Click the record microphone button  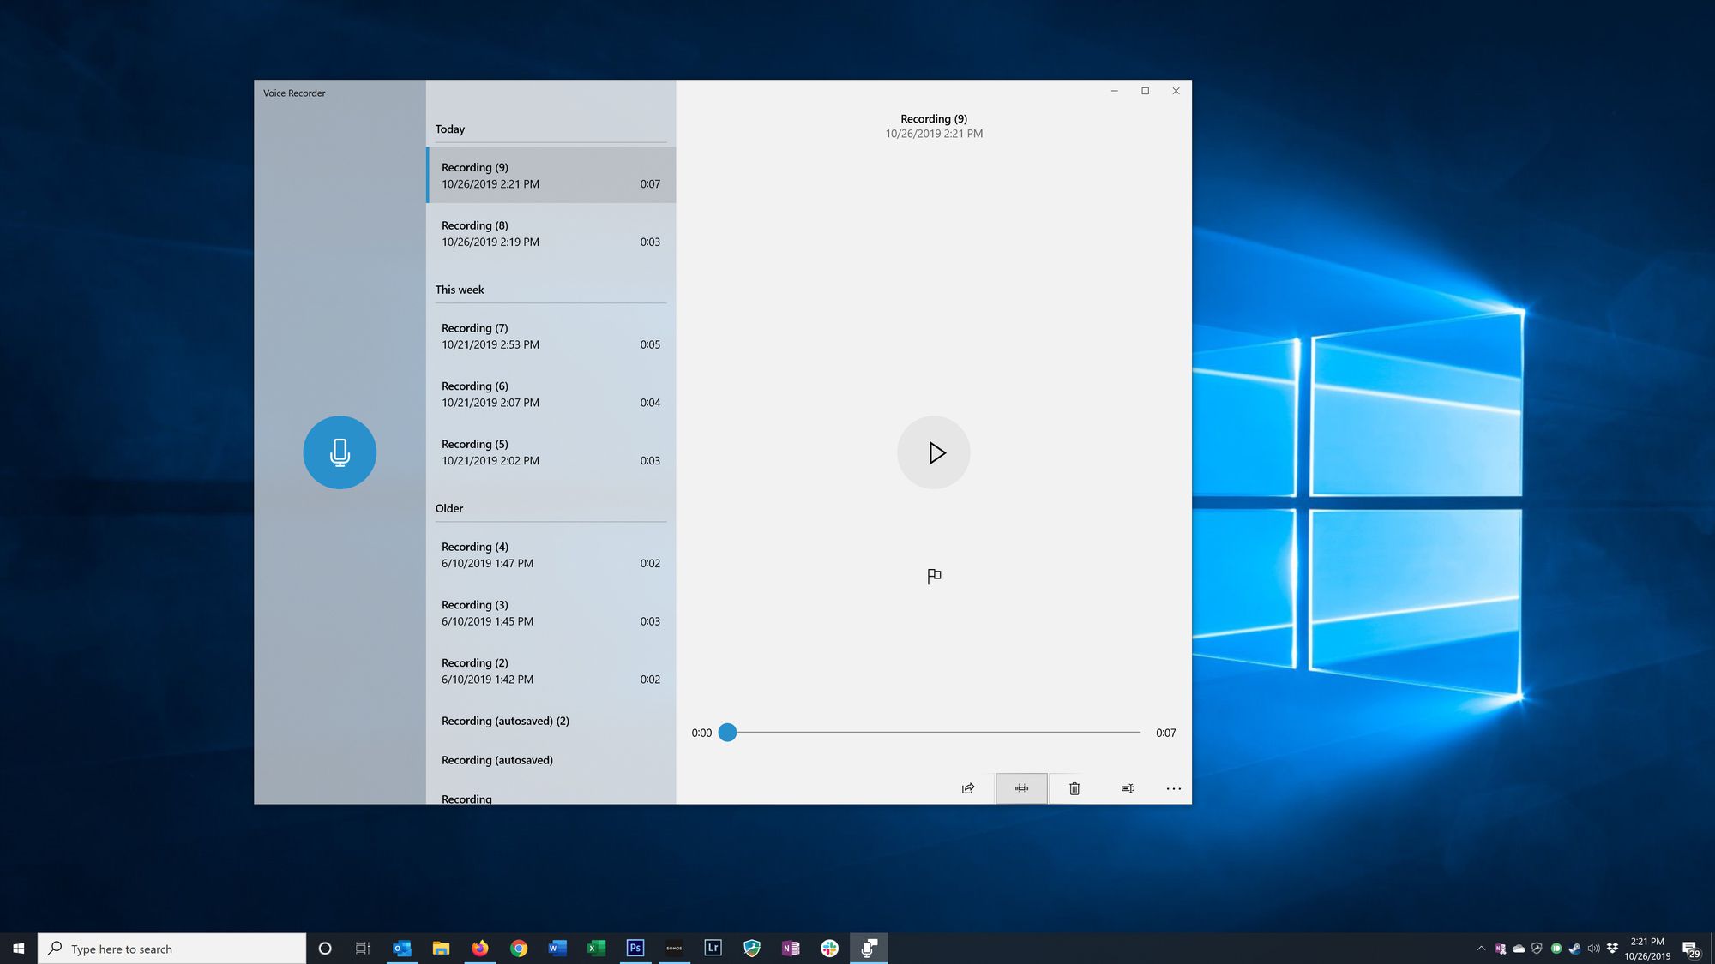coord(340,452)
